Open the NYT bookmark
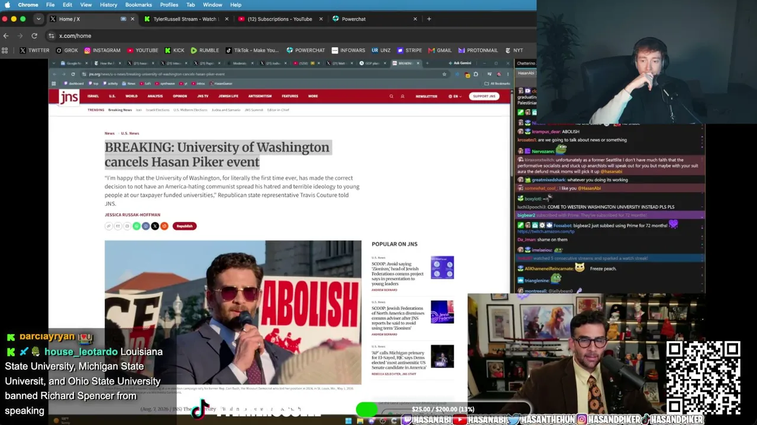757x425 pixels. [x=513, y=50]
